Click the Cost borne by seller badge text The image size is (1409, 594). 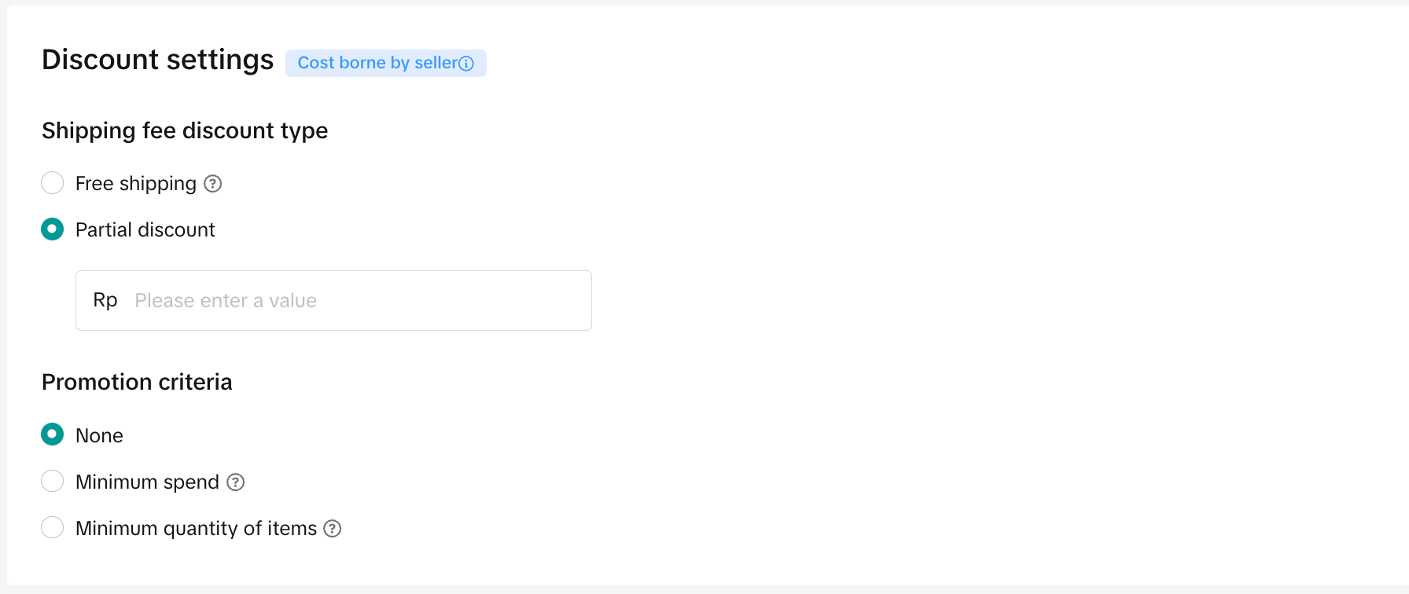point(377,63)
